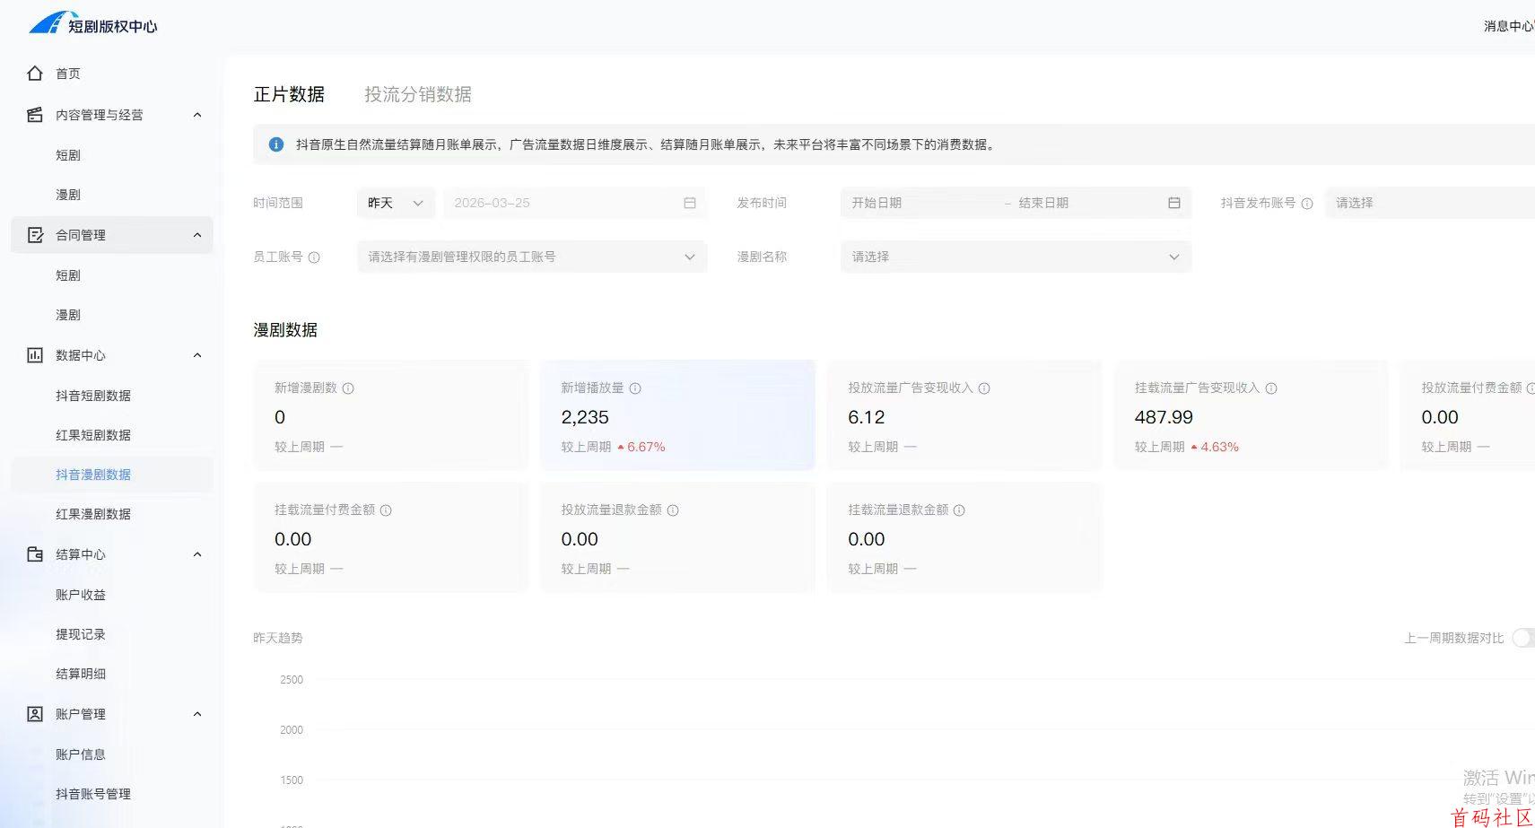
Task: Click the info icon beside 新增漫剧数
Action: click(x=348, y=388)
